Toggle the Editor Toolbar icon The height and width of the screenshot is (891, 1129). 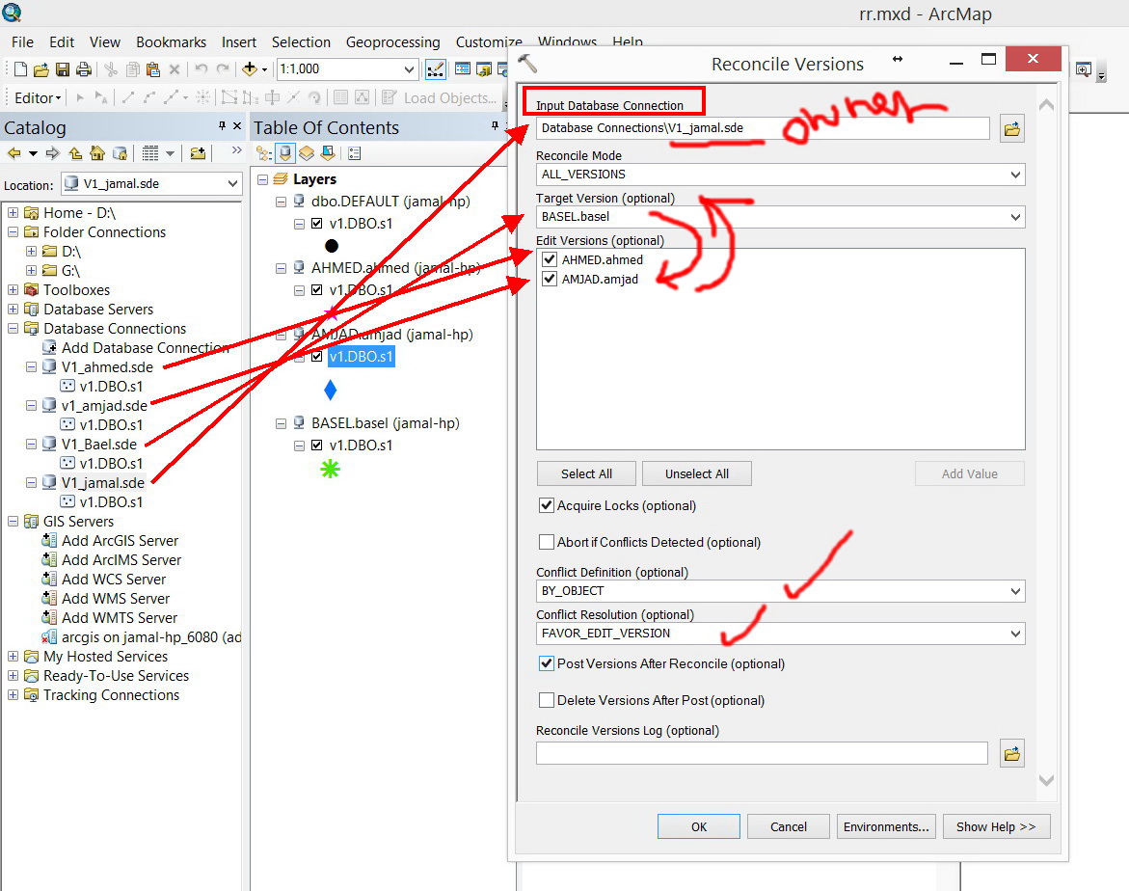tap(436, 69)
